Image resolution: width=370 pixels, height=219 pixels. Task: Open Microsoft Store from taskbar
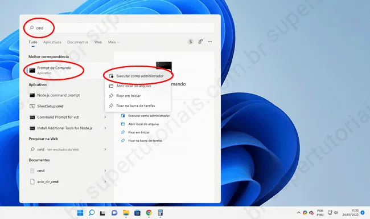pos(137,213)
